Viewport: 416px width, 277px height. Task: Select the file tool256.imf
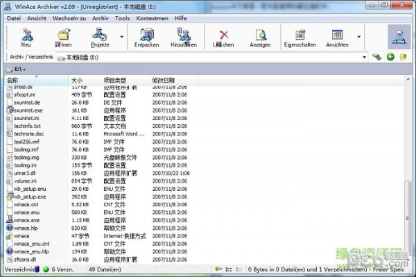pyautogui.click(x=26, y=142)
